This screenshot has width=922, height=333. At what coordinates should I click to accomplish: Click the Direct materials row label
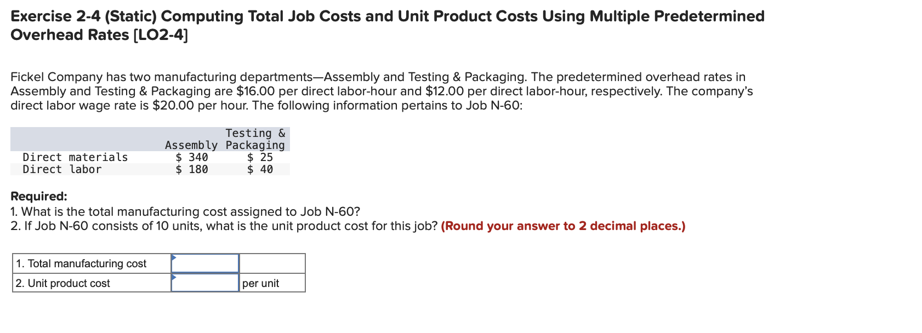tap(74, 157)
